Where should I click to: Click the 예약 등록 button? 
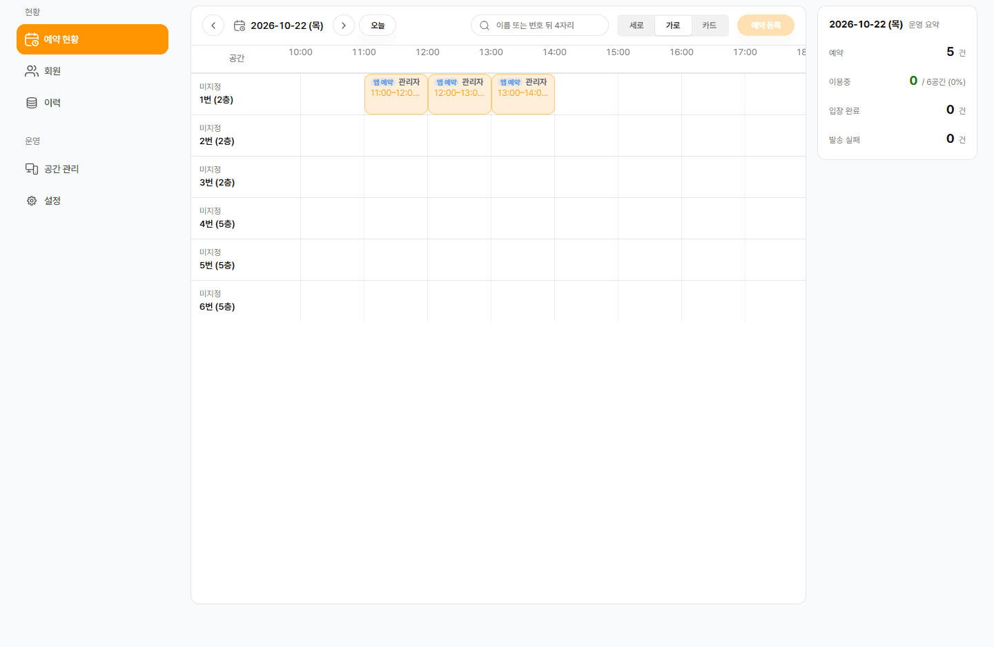pyautogui.click(x=766, y=26)
